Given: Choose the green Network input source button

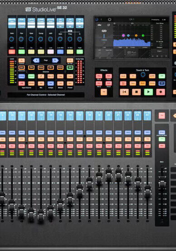Looking at the screenshot, I should 31,76.
